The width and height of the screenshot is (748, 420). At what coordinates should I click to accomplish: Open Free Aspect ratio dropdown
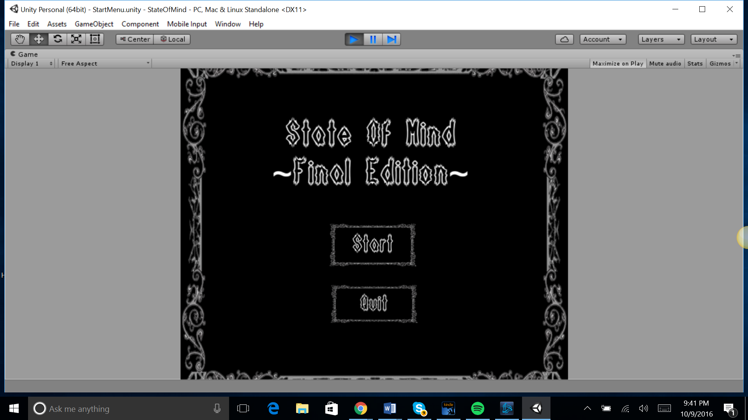(x=105, y=63)
